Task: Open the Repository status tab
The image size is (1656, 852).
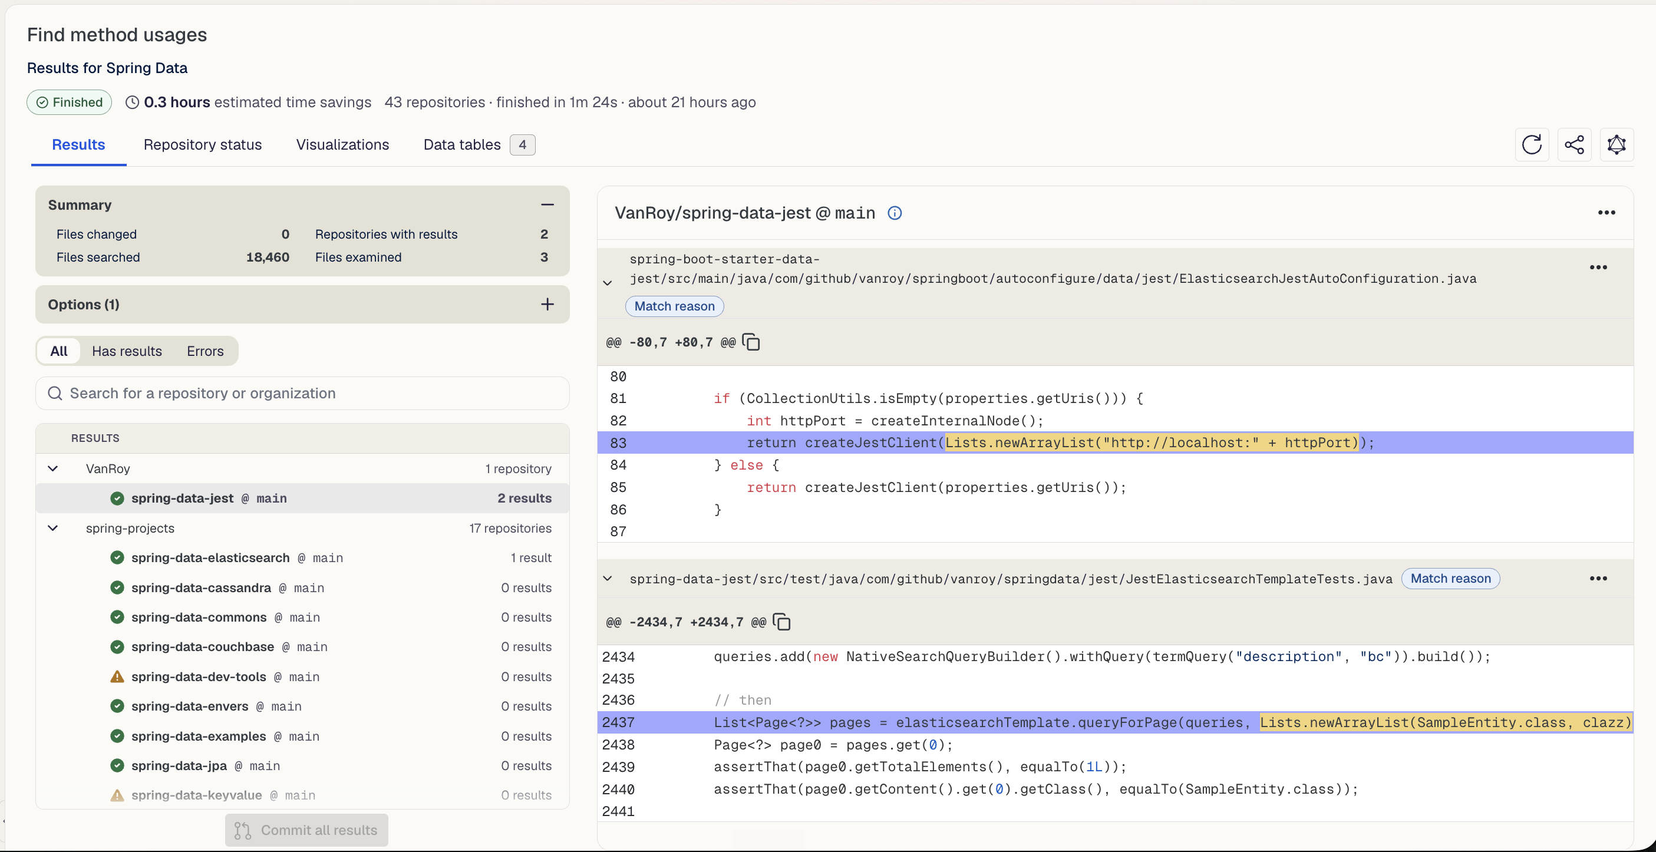Action: coord(203,144)
